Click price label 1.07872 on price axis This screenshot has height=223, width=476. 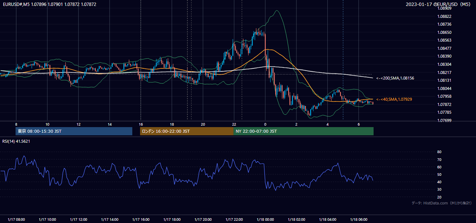pos(444,104)
